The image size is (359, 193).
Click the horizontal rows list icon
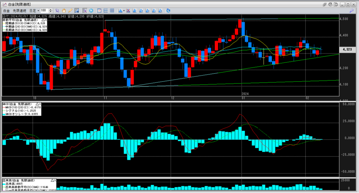[106, 11]
